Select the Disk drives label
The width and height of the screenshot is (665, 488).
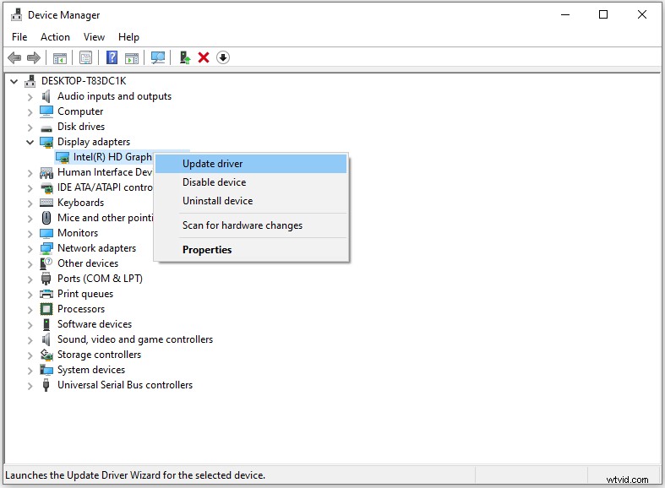point(81,127)
